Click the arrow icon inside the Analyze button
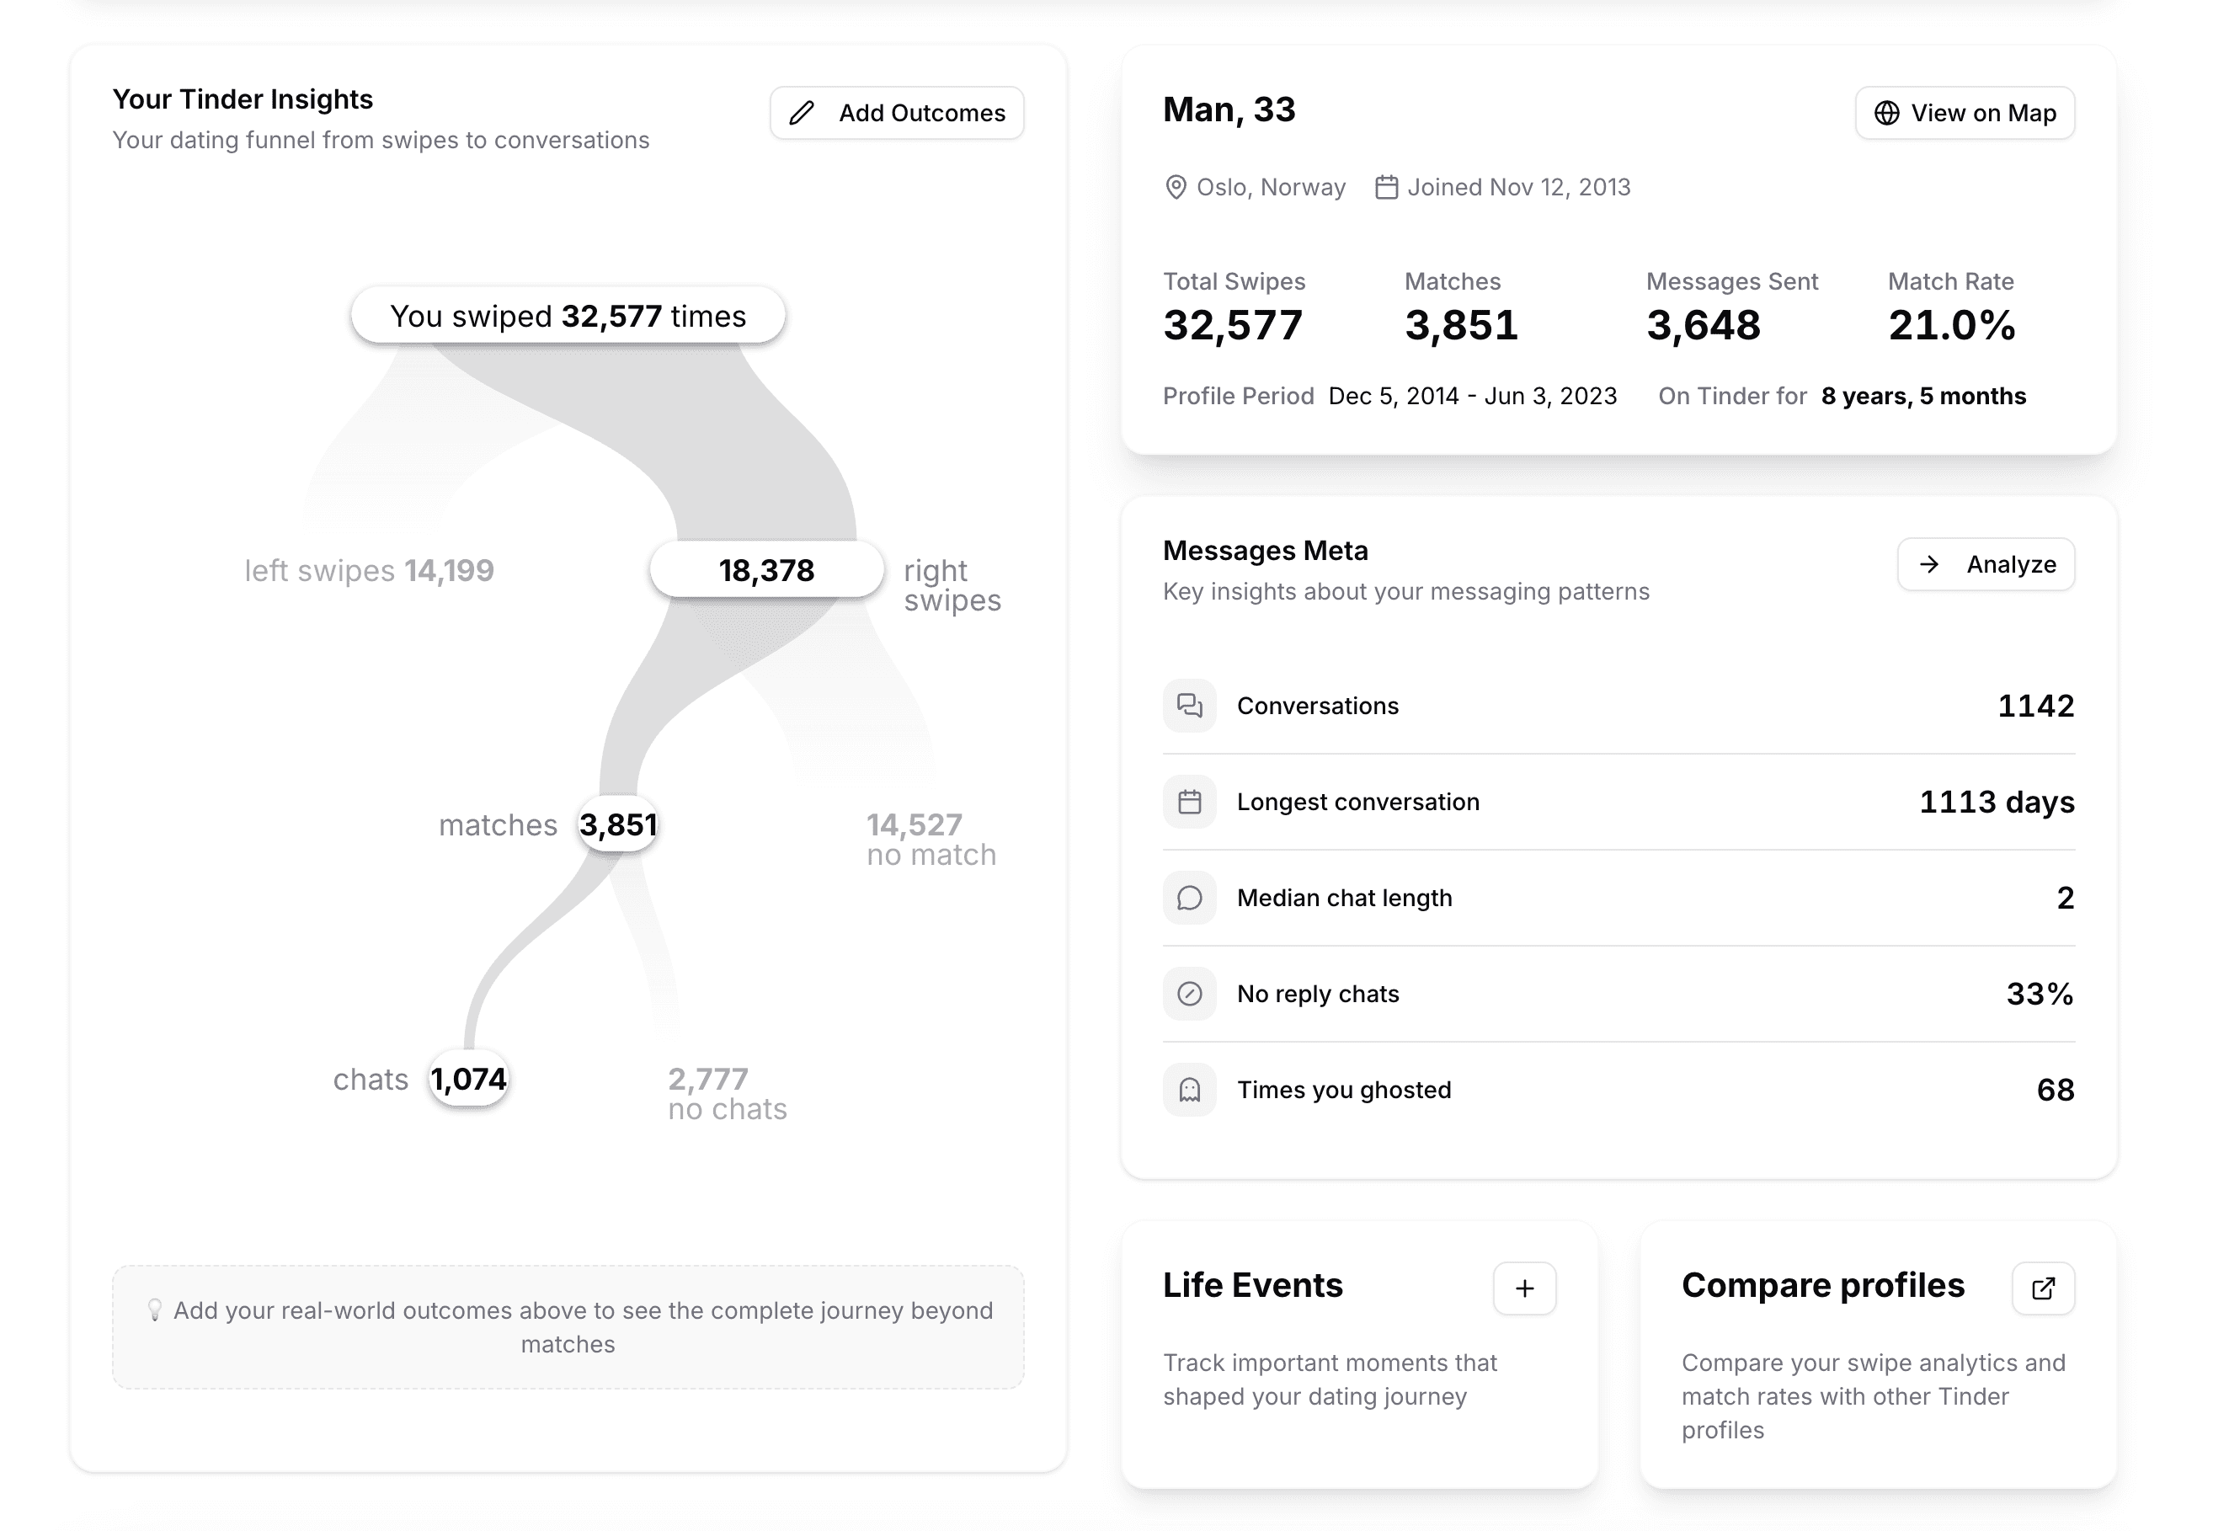 [x=1928, y=565]
